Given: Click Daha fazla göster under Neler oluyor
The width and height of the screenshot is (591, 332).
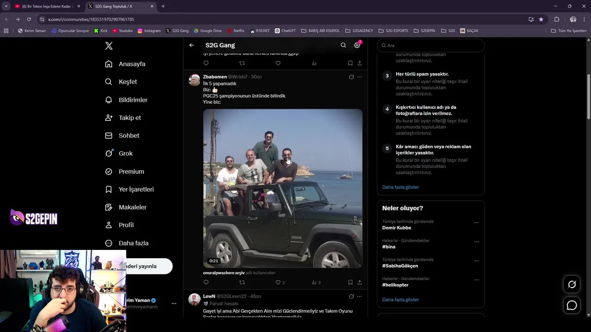Looking at the screenshot, I should coord(400,300).
